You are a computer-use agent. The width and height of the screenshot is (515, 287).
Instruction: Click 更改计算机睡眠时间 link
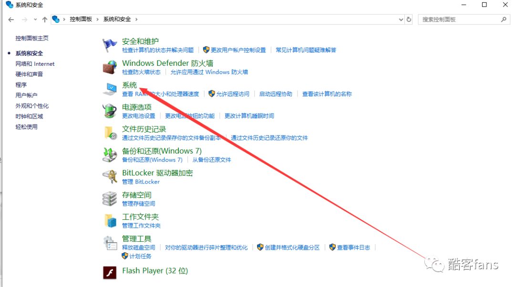tap(249, 116)
